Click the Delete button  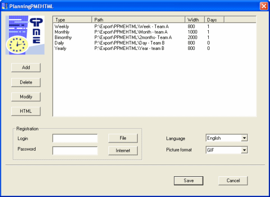[26, 82]
